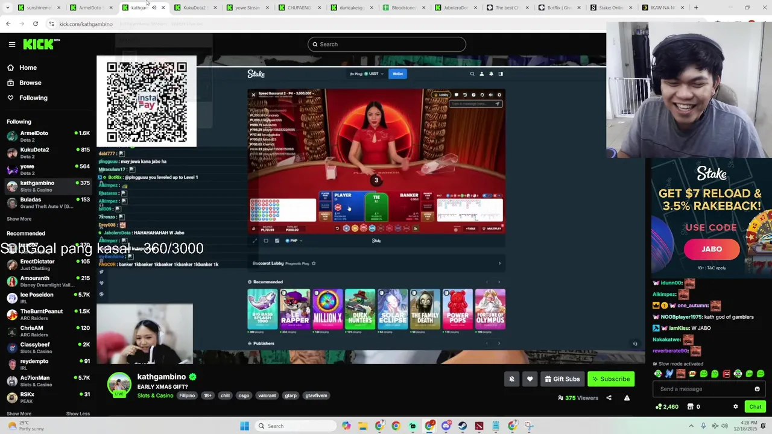Image resolution: width=772 pixels, height=434 pixels.
Task: Open Buladas channel in sidebar
Action: click(x=48, y=203)
